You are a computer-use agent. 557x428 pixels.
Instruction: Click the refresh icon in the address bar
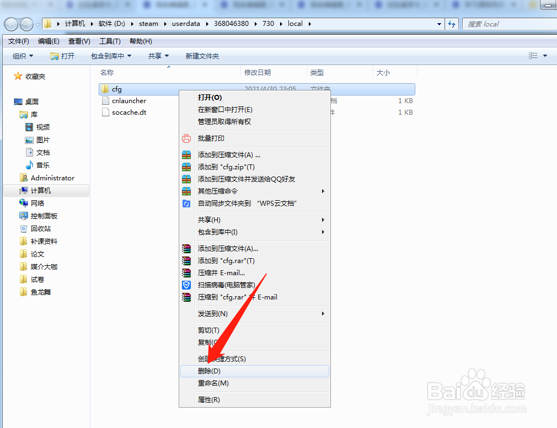coord(452,24)
